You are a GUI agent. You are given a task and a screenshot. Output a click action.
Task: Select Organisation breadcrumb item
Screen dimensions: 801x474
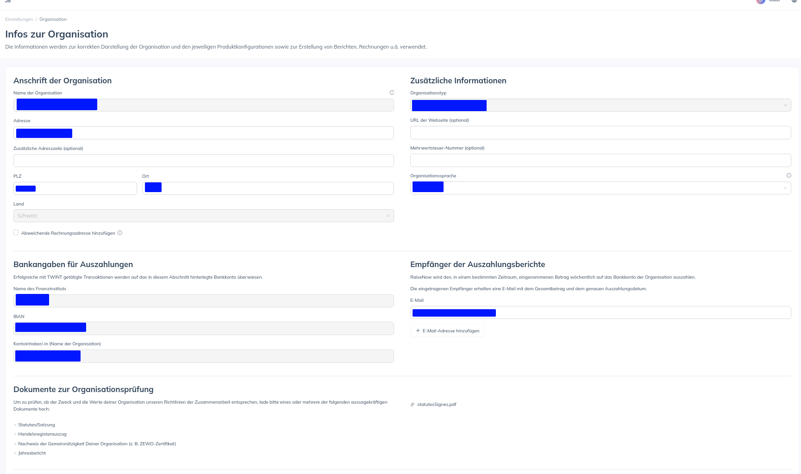(53, 19)
